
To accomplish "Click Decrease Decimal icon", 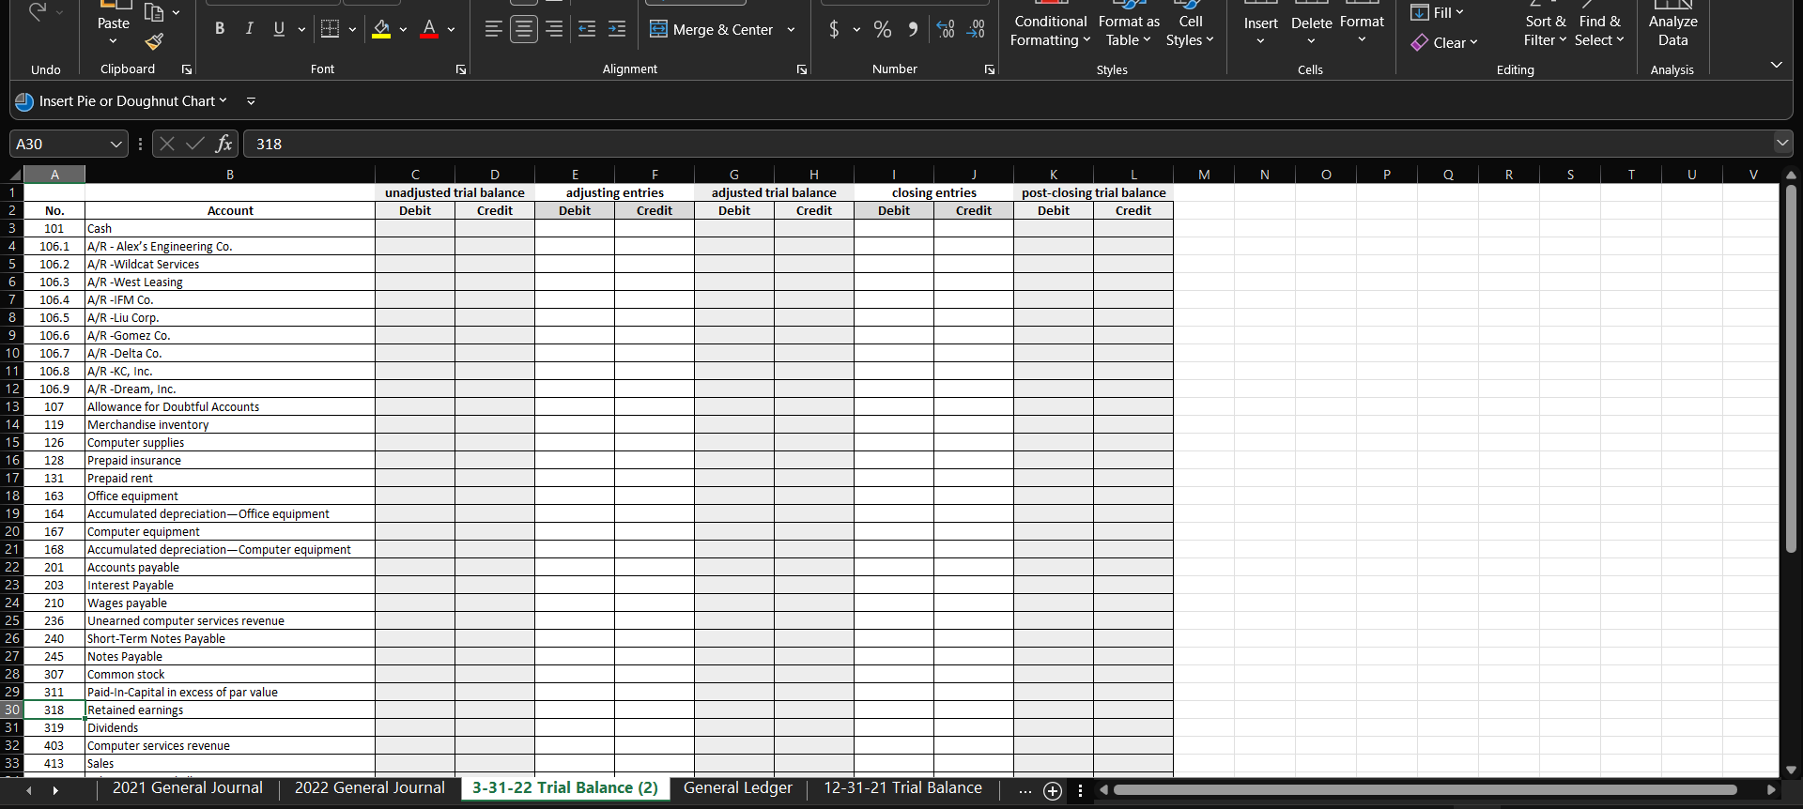I will pos(977,29).
